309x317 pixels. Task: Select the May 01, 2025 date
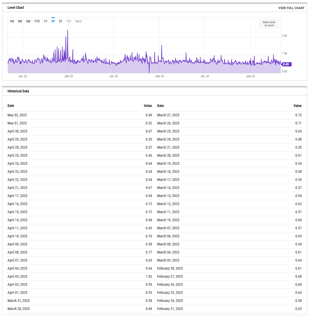tap(17, 123)
